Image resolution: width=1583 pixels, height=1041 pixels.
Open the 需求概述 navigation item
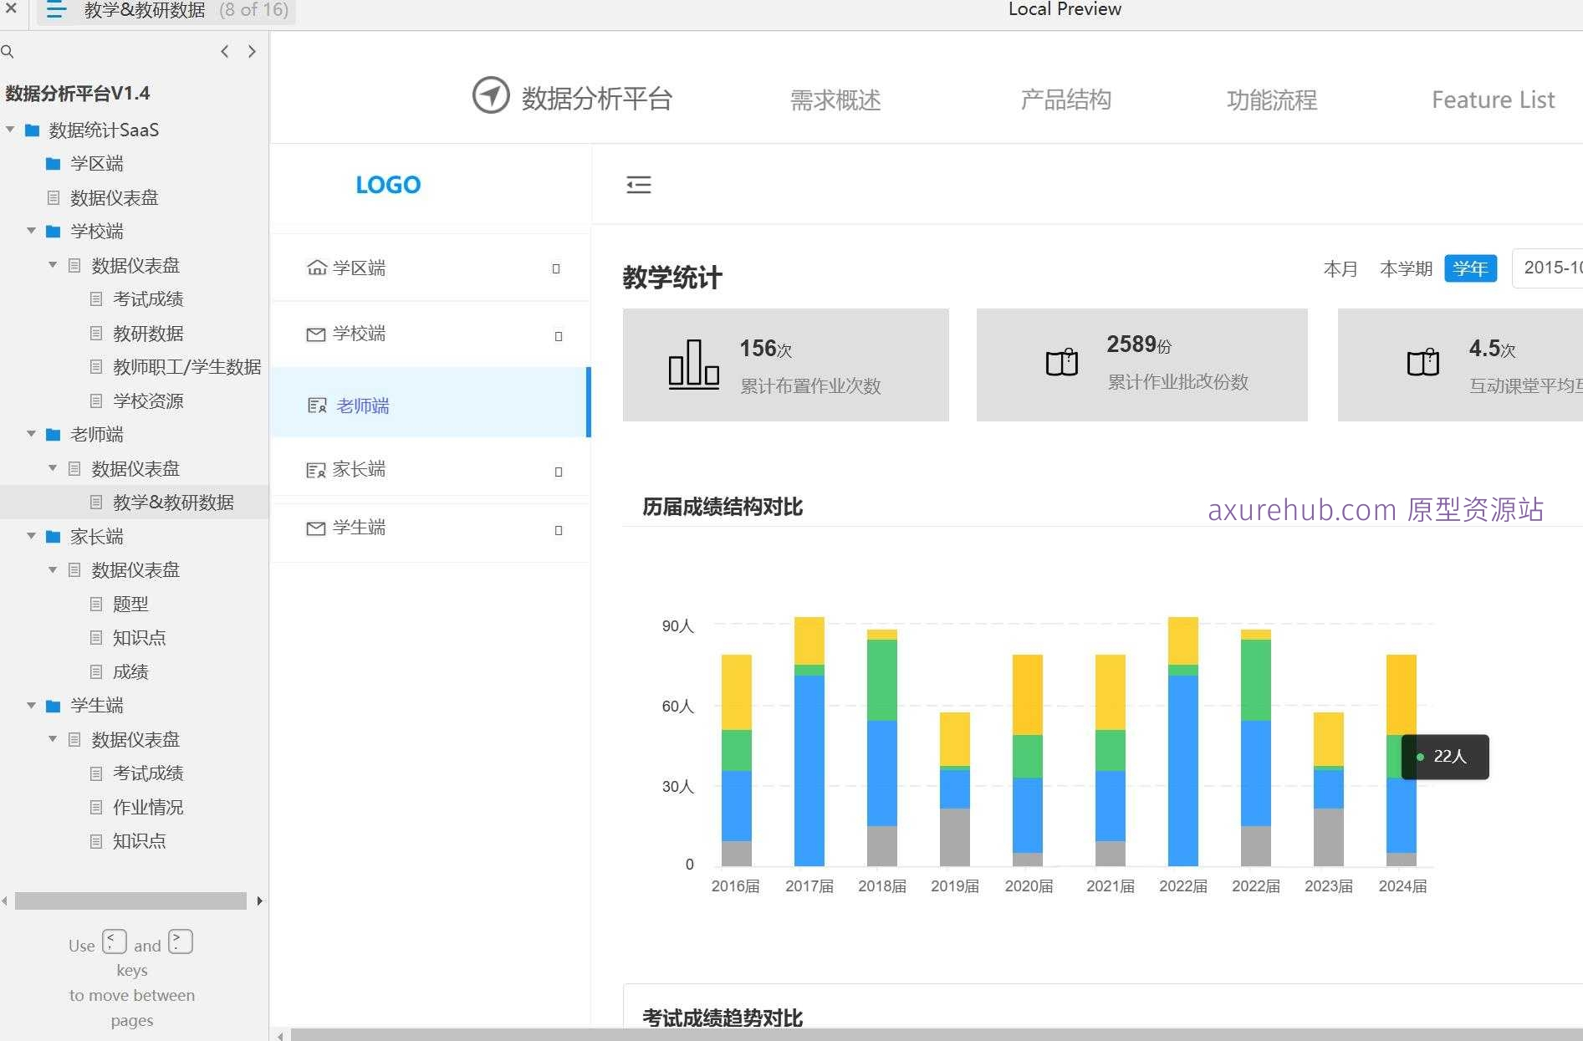(835, 100)
